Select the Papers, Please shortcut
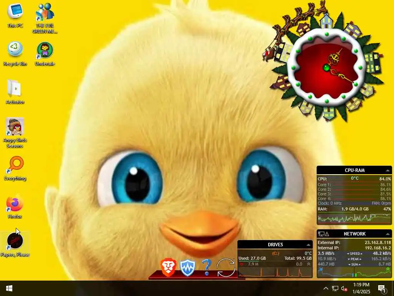The height and width of the screenshot is (296, 394). [x=15, y=245]
